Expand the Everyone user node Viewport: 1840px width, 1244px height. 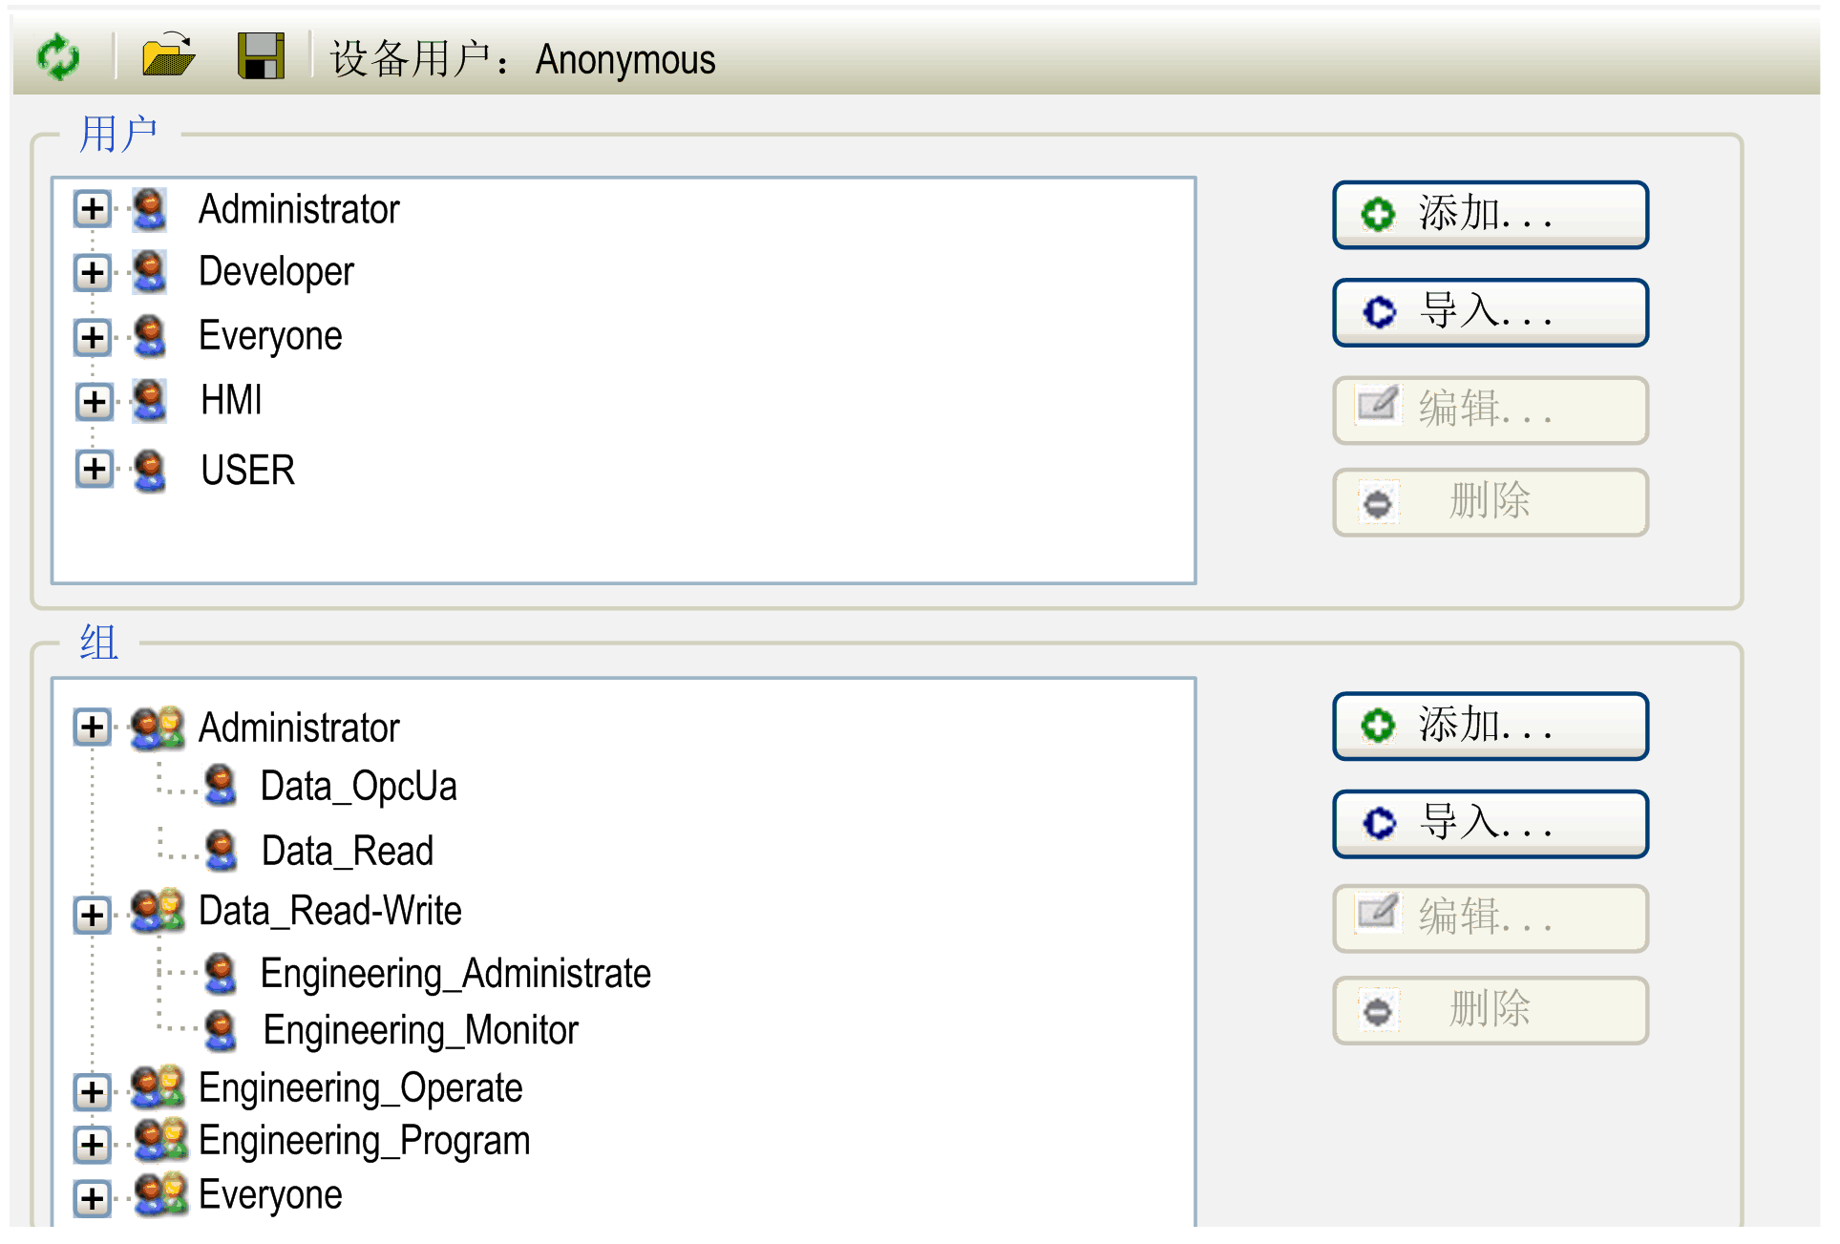(x=93, y=337)
